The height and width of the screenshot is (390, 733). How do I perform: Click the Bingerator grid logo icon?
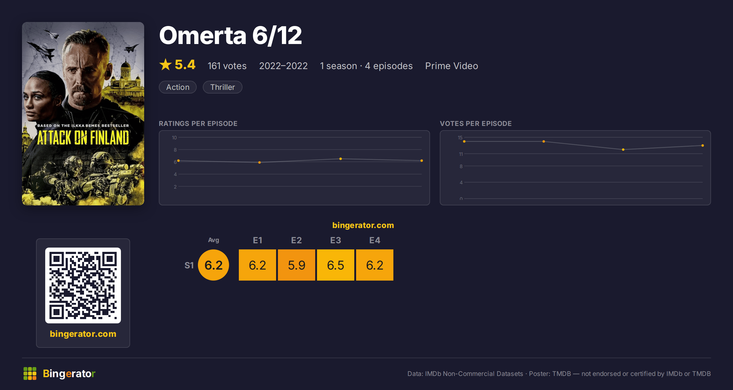coord(30,373)
